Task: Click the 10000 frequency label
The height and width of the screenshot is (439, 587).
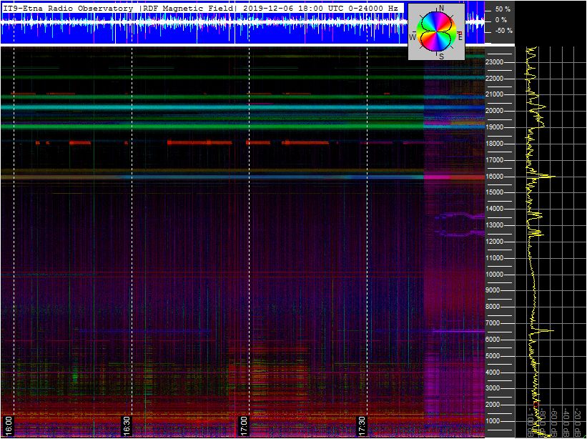Action: tap(495, 275)
